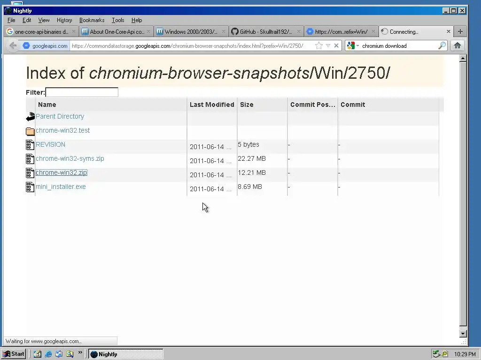Launch Internet Explorer from quick launch
This screenshot has height=360, width=481.
coord(48,354)
